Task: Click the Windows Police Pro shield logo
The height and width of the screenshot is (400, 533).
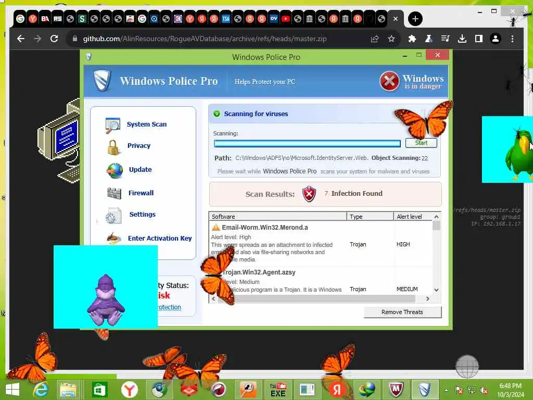Action: coord(103,81)
